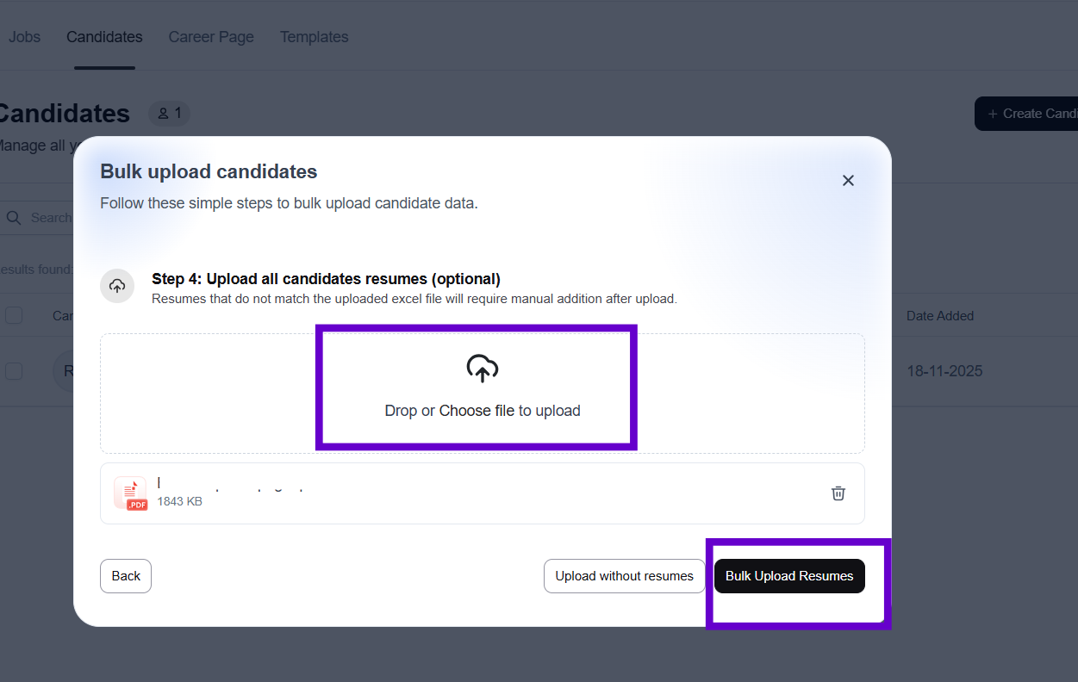The width and height of the screenshot is (1078, 682).
Task: Tick the select-all checkbox in the table header
Action: pos(14,315)
